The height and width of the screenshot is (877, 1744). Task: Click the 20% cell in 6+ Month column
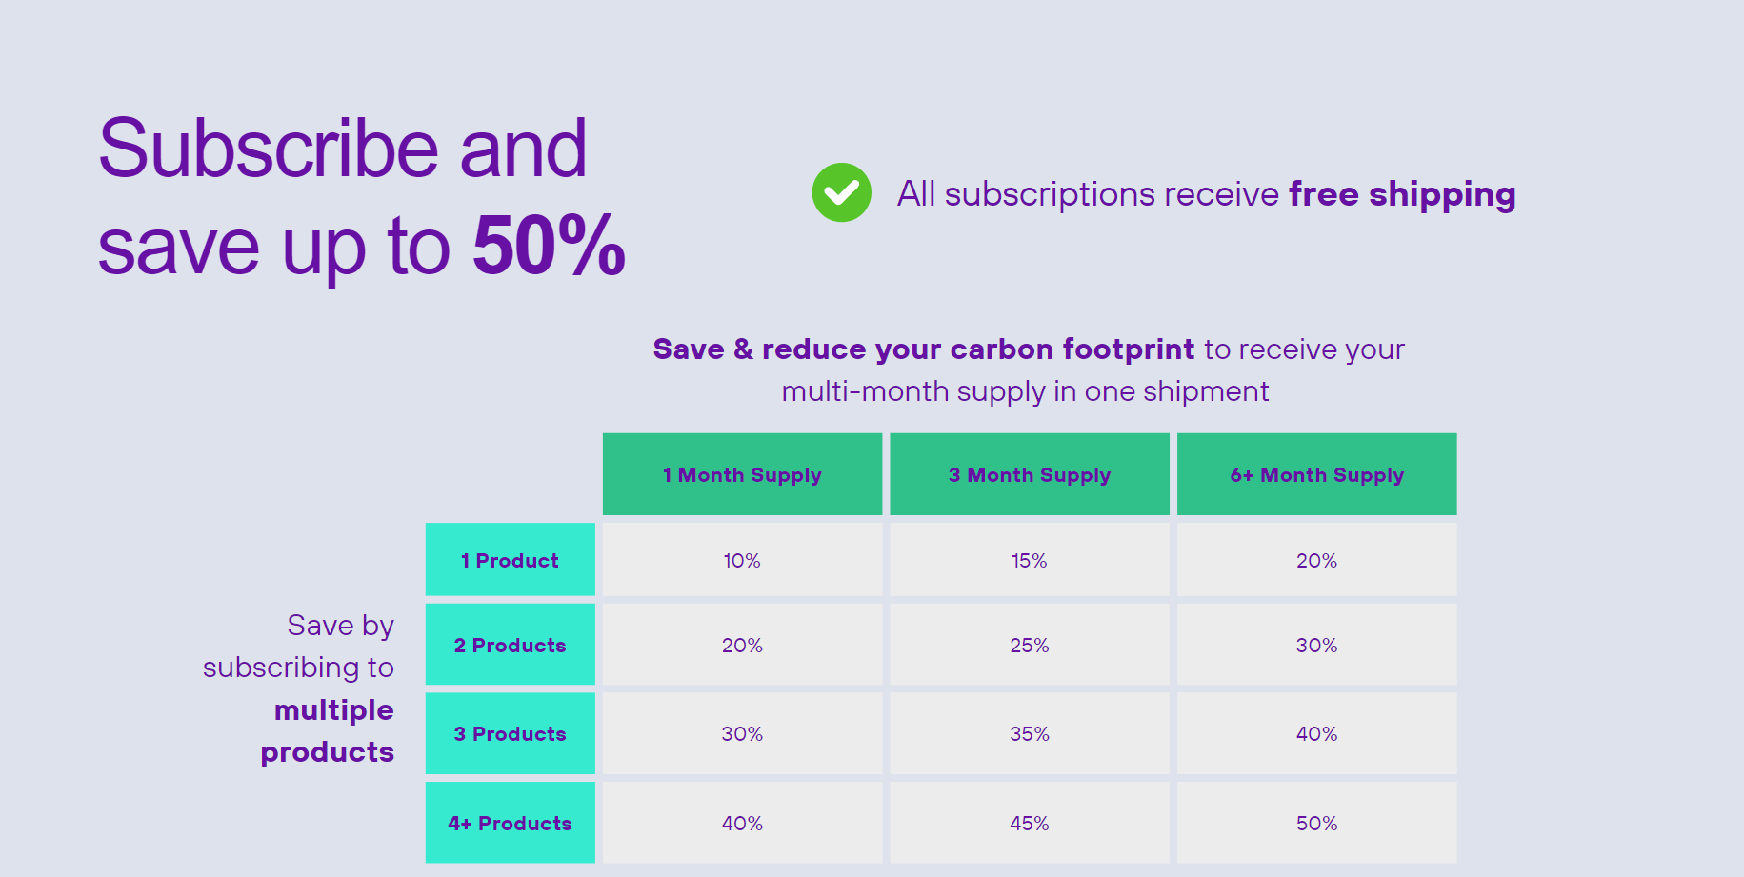[x=1317, y=560]
